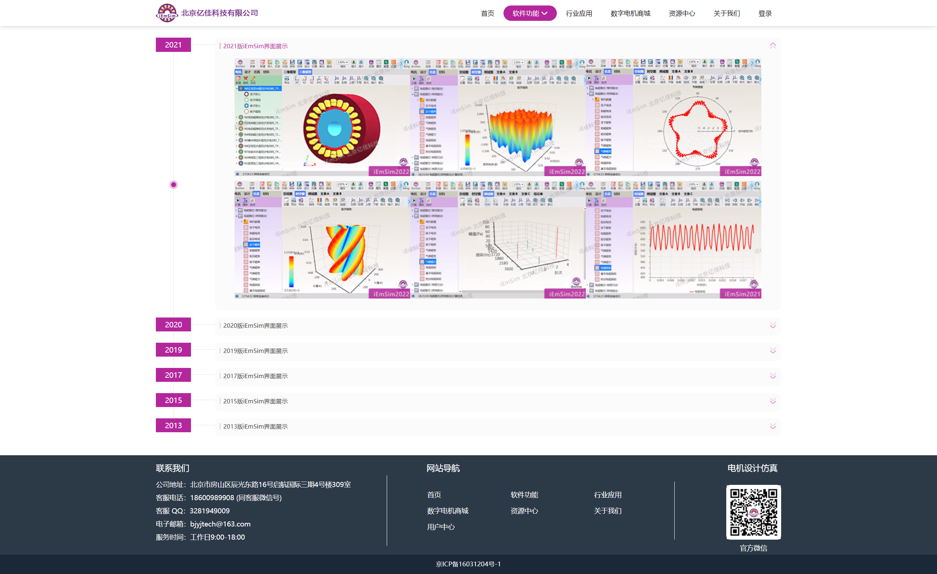This screenshot has height=574, width=937.
Task: Open the red star-shaped polar plot screenshot
Action: (674, 117)
